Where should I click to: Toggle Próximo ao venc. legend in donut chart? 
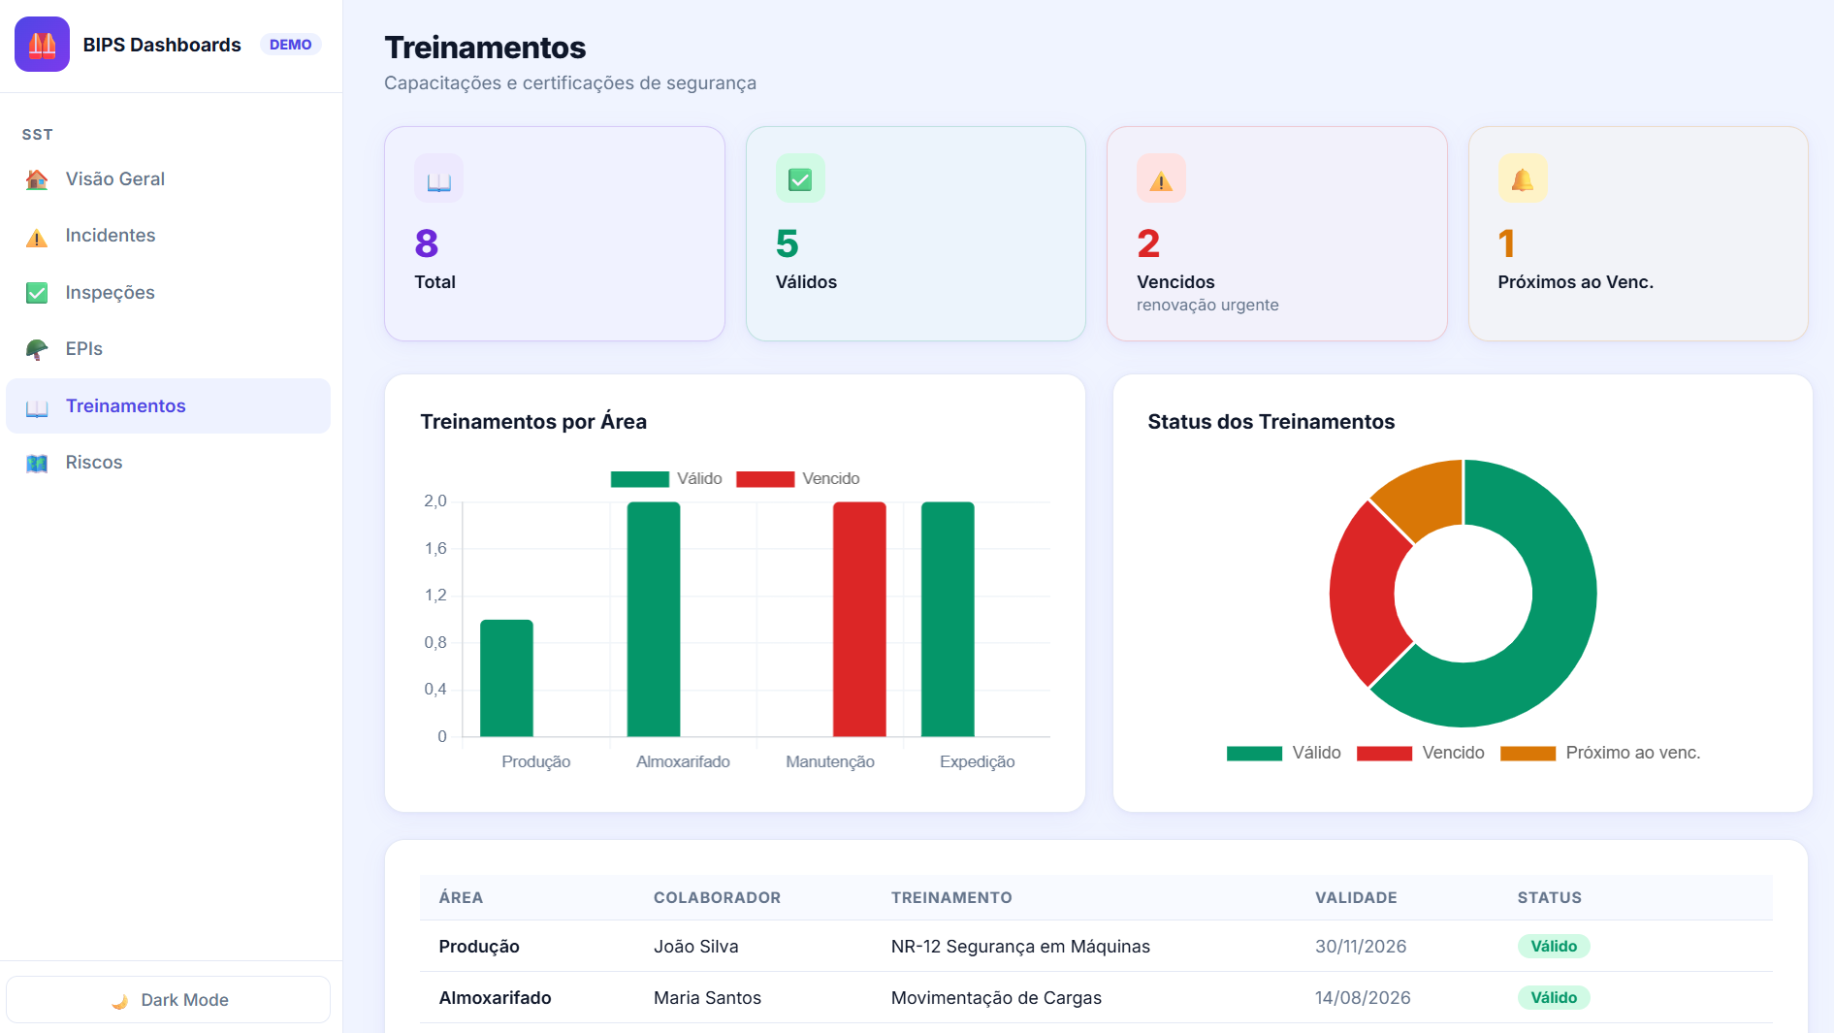1599,754
